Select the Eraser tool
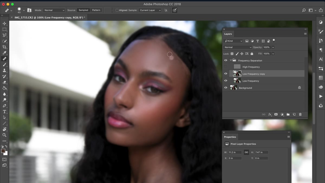Viewport: 325px width, 183px height. [x=4, y=82]
